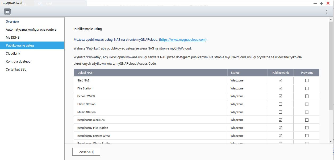334x160 pixels.
Task: Minimize the myQNAPcloud window
Action: pyautogui.click(x=315, y=3)
